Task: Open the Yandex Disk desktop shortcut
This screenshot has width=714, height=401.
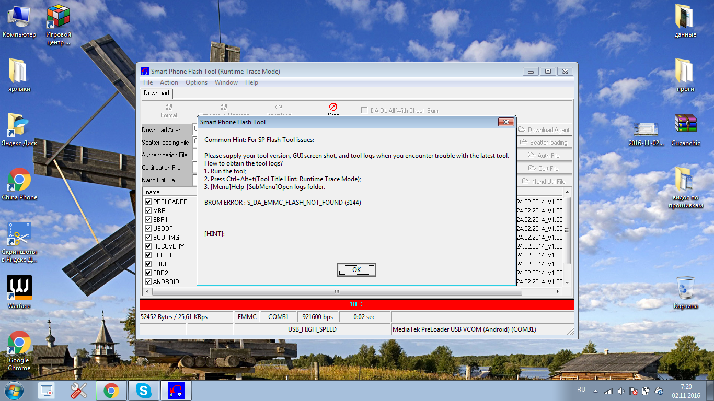Action: coord(19,126)
